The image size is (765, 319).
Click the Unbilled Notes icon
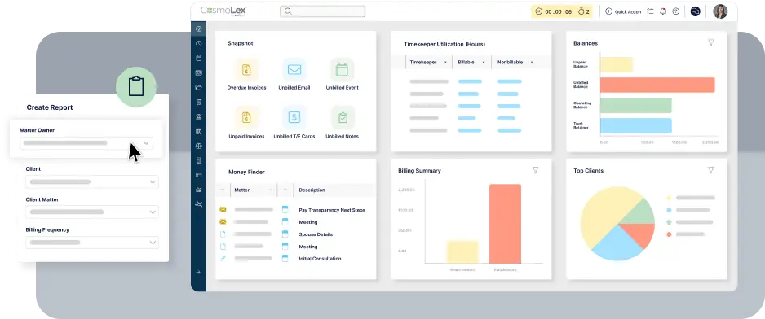342,117
